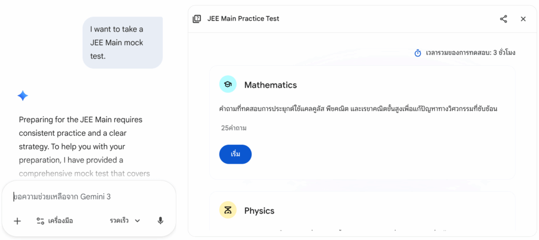Click the Gemini sparkle icon
The image size is (539, 240).
(23, 96)
